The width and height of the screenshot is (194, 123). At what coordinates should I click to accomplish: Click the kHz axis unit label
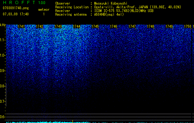(3, 25)
